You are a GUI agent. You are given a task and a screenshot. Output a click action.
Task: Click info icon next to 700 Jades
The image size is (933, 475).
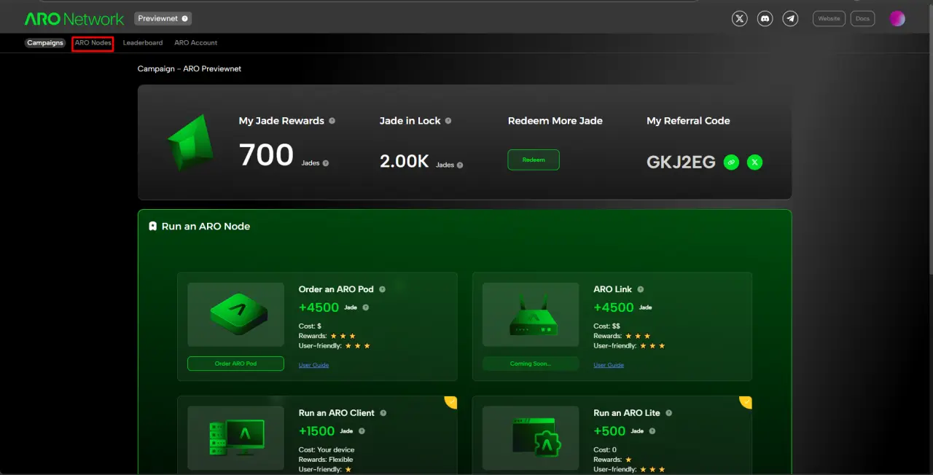click(x=326, y=163)
